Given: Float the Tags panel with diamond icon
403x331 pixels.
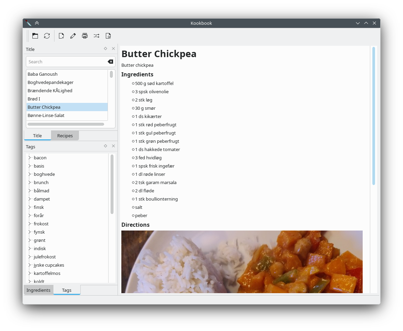Looking at the screenshot, I should 105,146.
